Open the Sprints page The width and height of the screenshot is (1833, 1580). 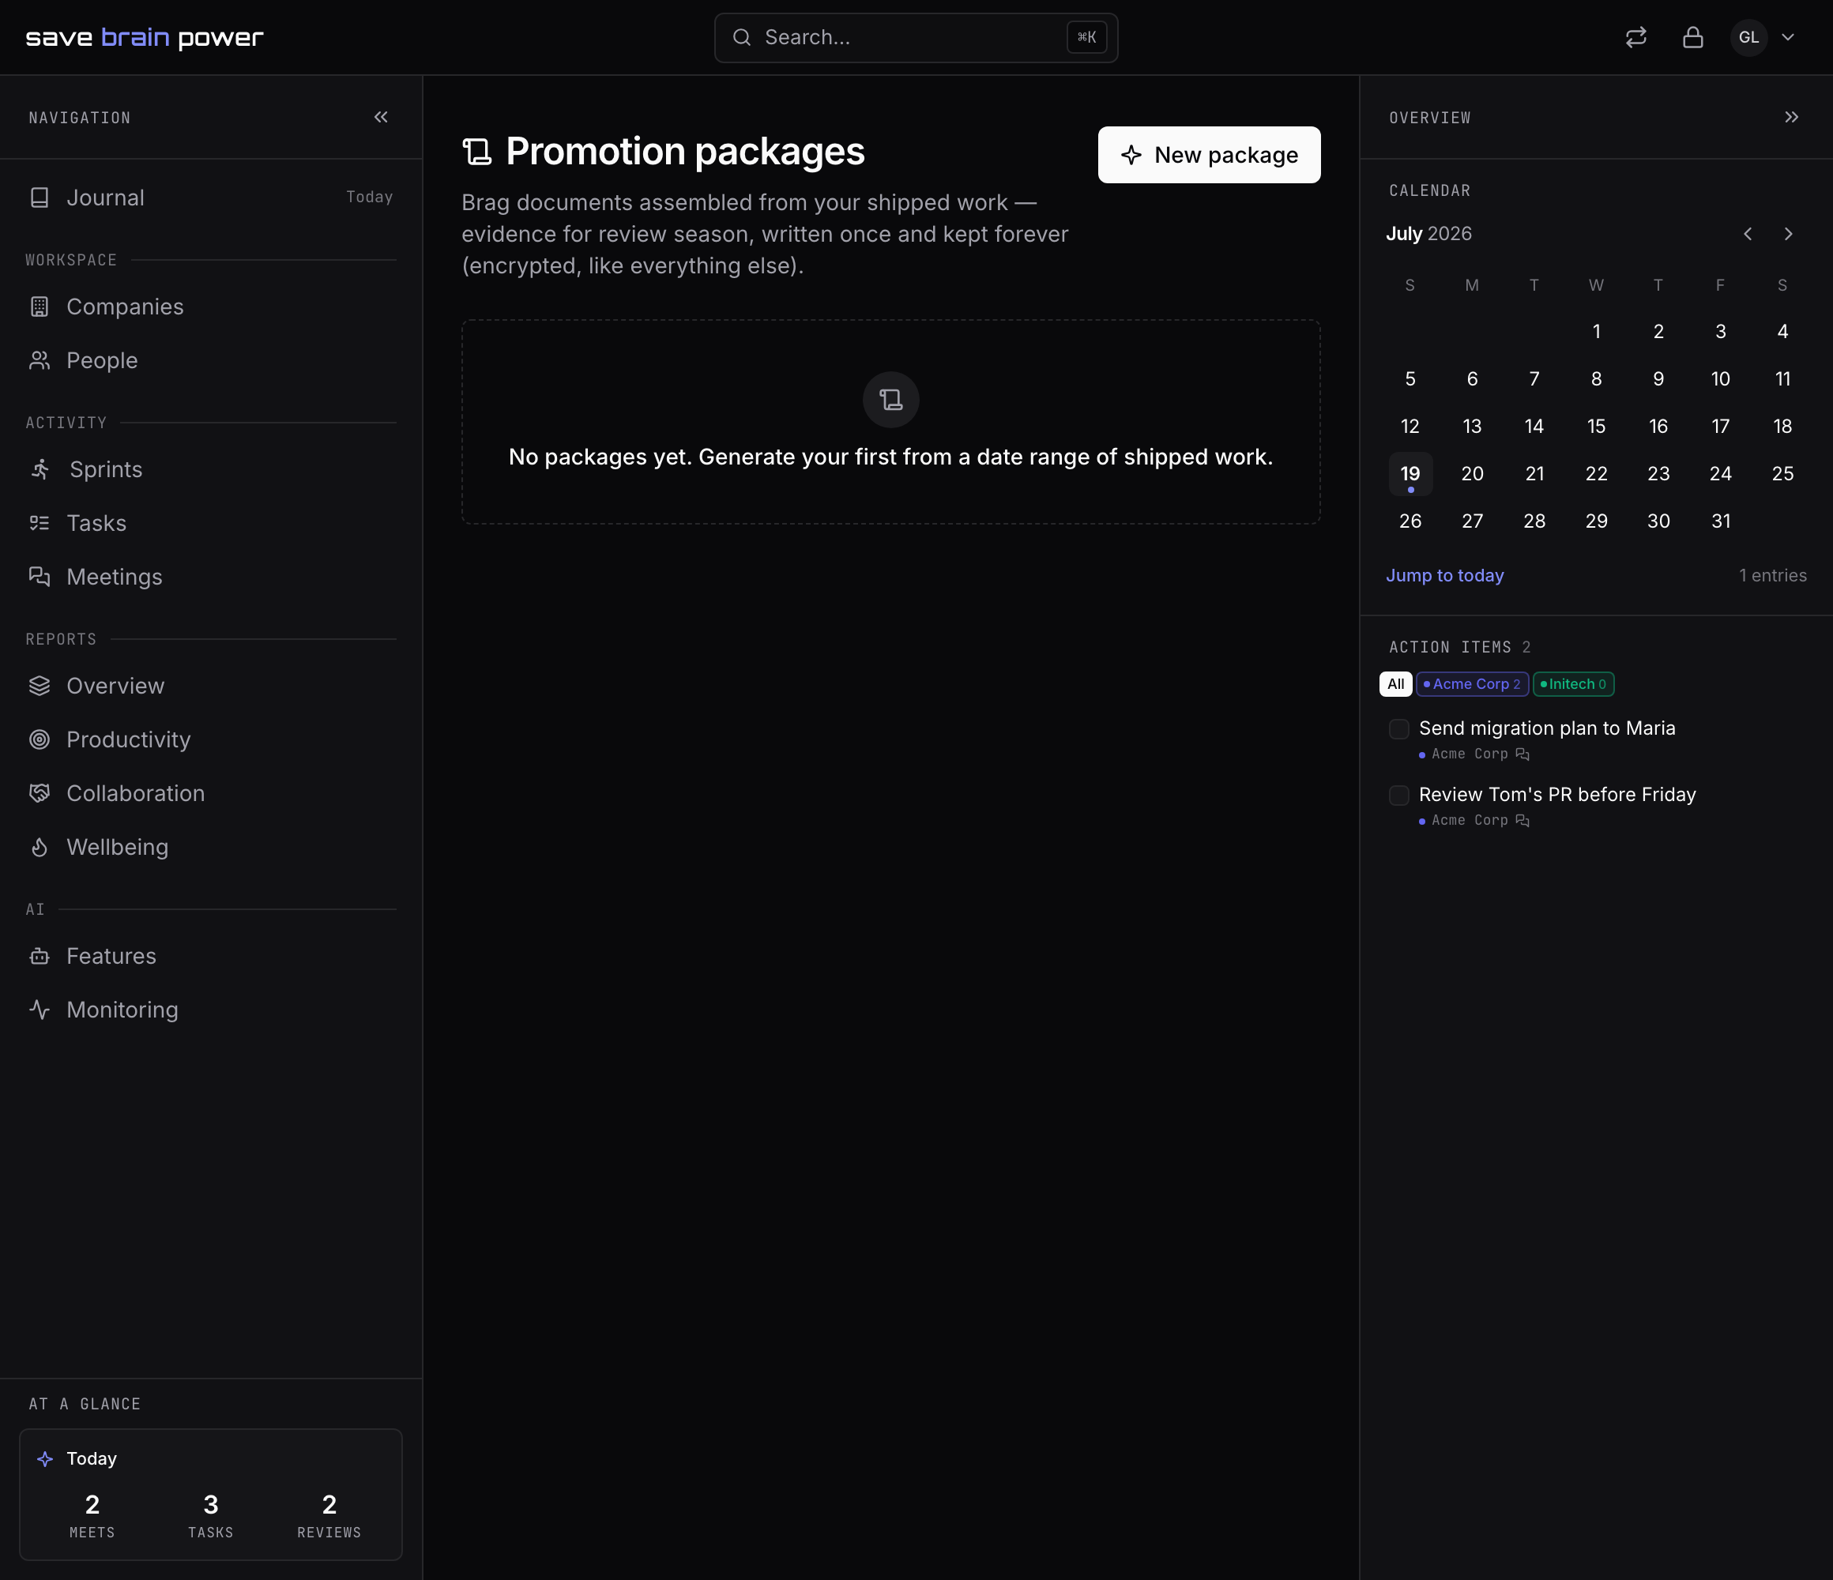[210, 469]
